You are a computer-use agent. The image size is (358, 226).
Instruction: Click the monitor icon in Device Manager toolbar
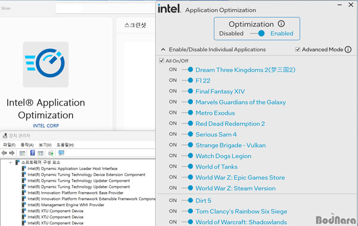point(61,153)
